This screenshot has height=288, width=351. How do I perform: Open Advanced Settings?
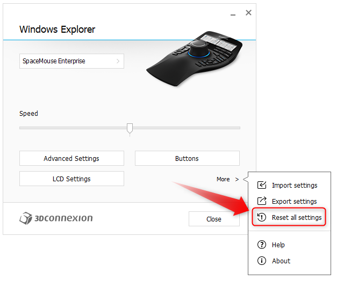pos(71,158)
